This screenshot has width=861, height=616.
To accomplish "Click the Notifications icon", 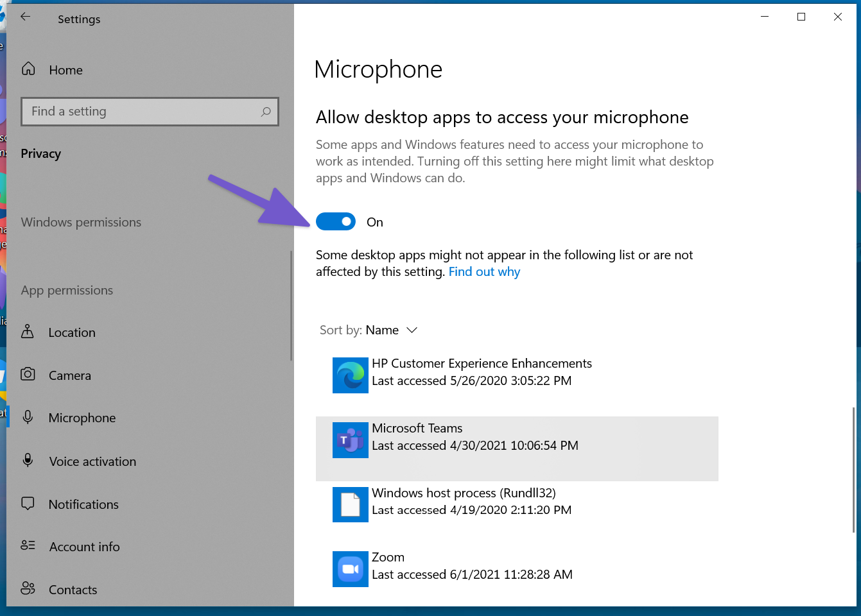I will [28, 504].
